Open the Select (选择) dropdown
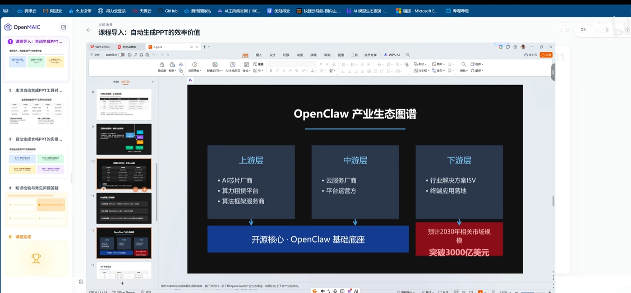Image resolution: width=631 pixels, height=293 pixels. (477, 64)
